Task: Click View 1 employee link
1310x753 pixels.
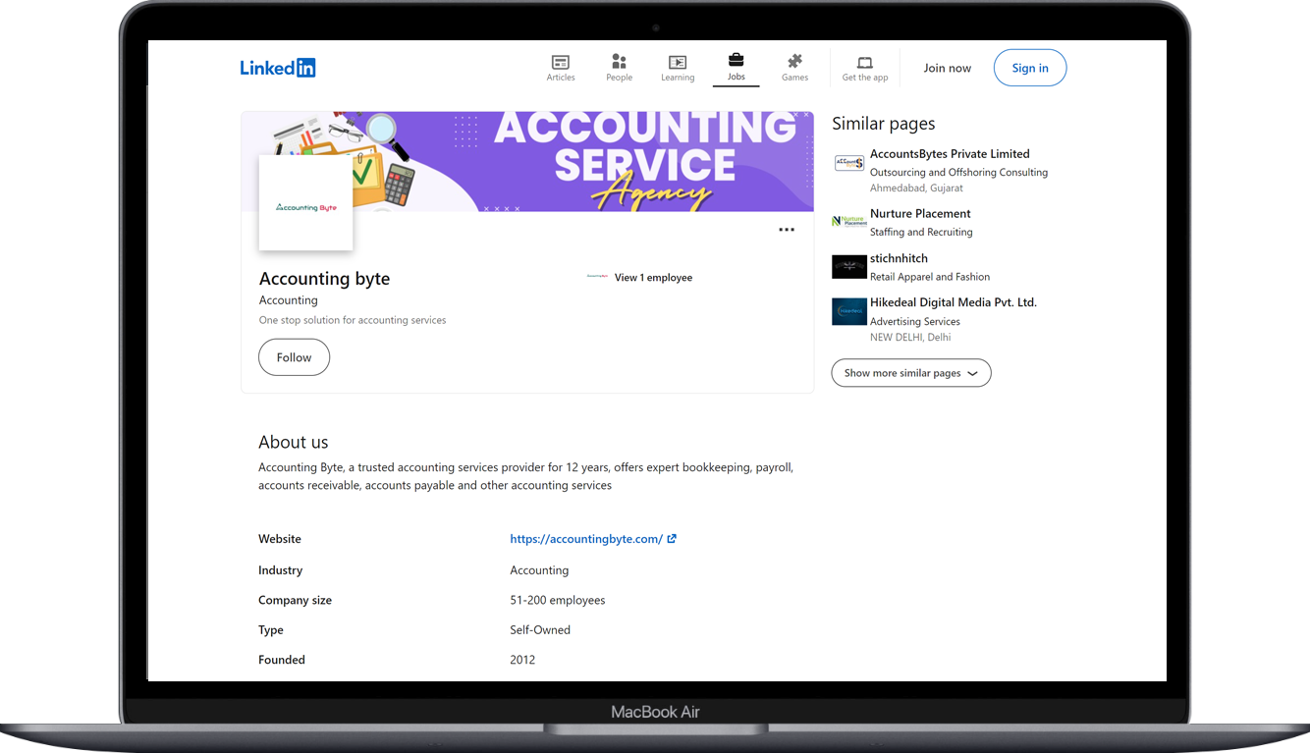Action: tap(652, 278)
